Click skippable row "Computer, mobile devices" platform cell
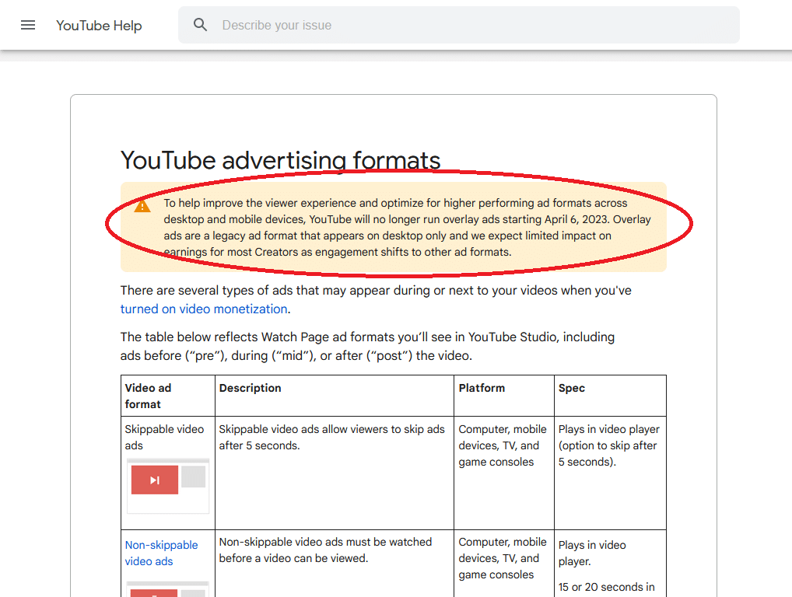 (x=503, y=445)
